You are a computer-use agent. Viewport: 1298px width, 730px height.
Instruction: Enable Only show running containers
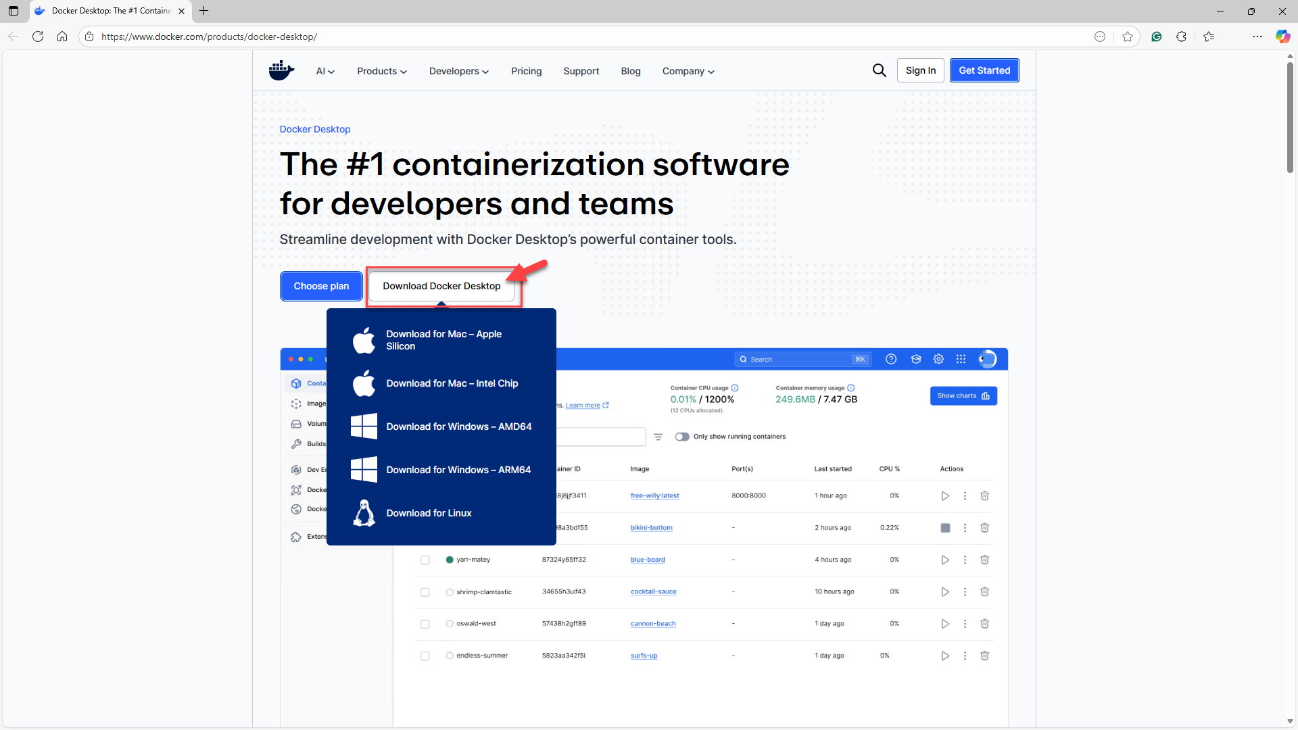681,437
